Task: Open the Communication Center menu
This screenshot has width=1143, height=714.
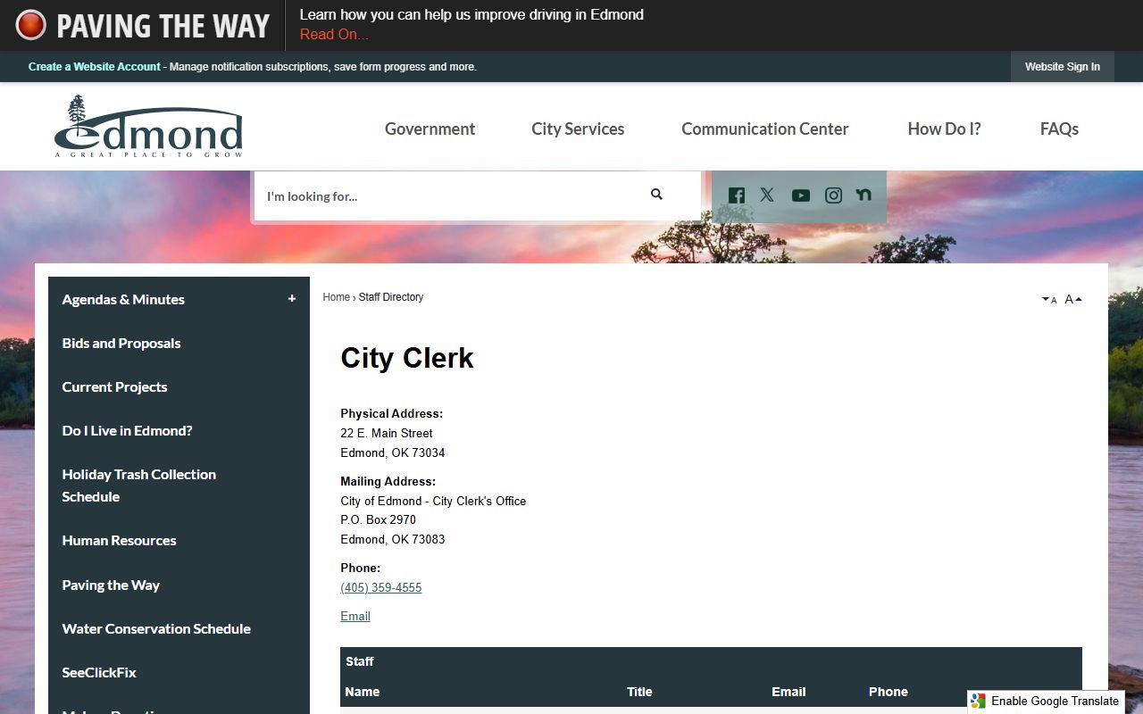Action: click(x=765, y=129)
